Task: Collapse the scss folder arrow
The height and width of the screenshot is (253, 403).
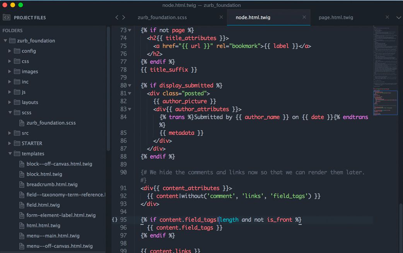Action: pyautogui.click(x=10, y=112)
